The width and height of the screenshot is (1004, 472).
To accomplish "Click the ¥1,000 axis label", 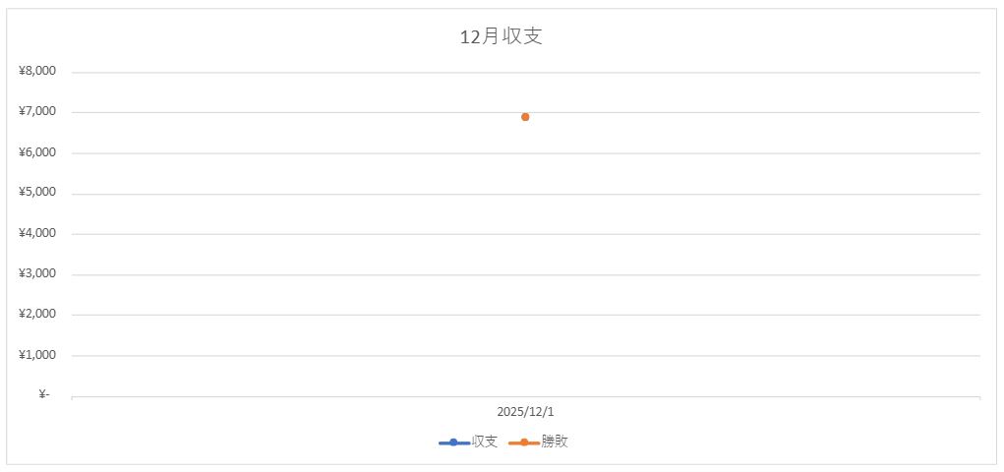I will pyautogui.click(x=37, y=355).
